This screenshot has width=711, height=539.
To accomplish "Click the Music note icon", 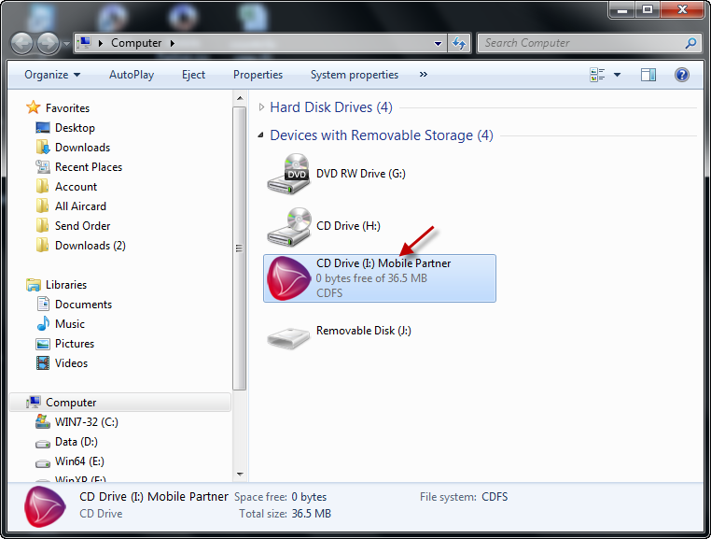I will [43, 324].
